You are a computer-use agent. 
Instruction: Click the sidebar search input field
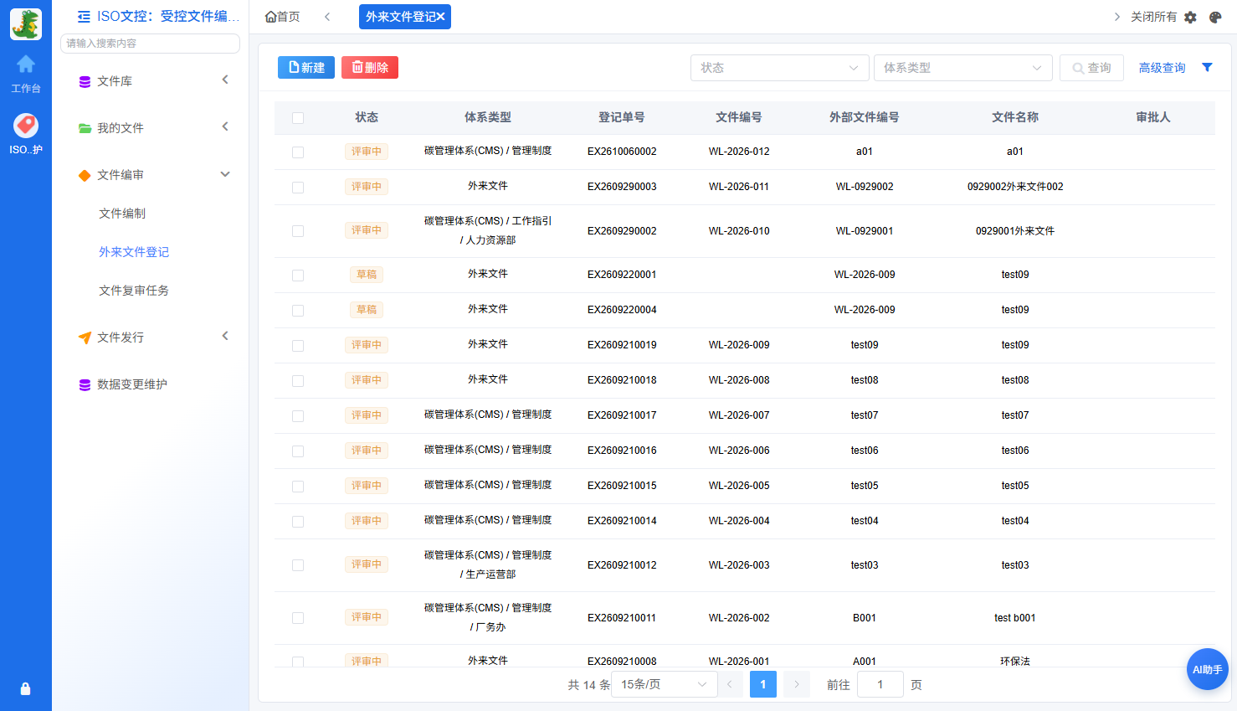151,44
